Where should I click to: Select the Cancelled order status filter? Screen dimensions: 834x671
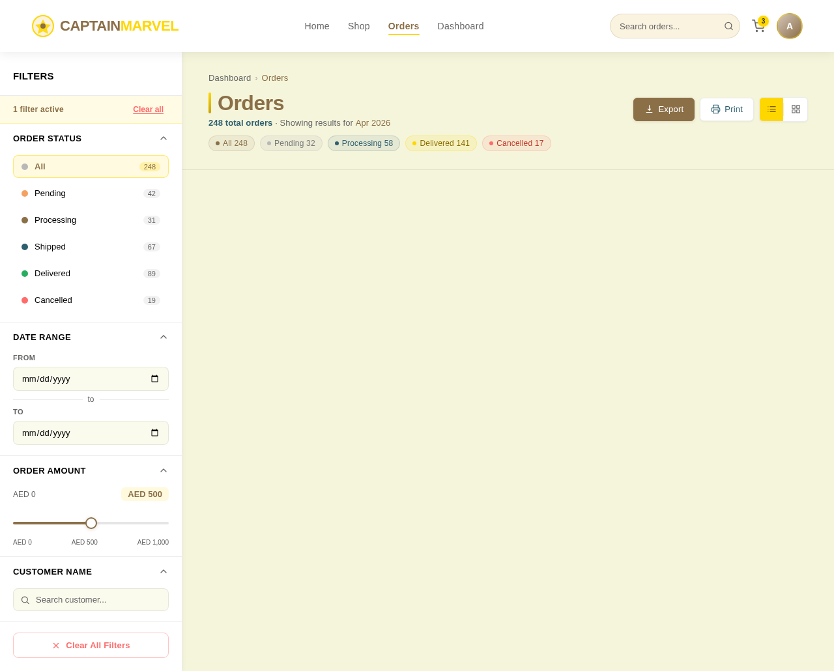pyautogui.click(x=91, y=300)
